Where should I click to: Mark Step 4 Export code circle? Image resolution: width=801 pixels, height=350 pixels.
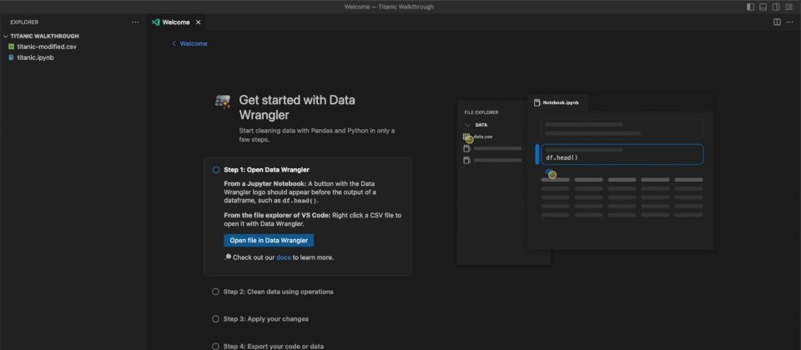215,346
